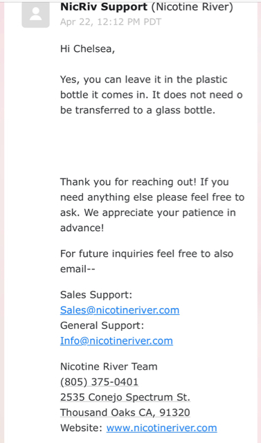261x443 pixels.
Task: Click the Hi Chelsea, greeting line
Action: [87, 48]
